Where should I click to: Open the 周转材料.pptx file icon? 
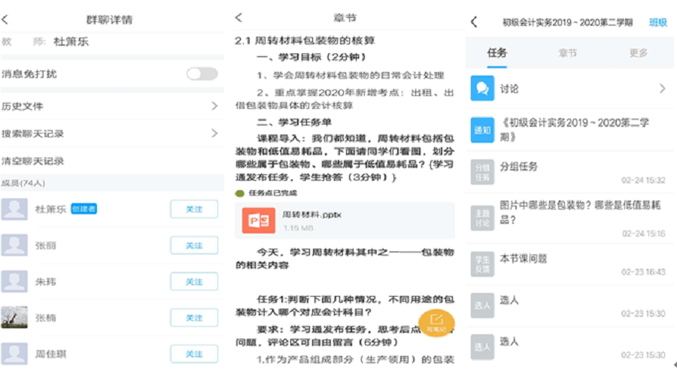(258, 220)
